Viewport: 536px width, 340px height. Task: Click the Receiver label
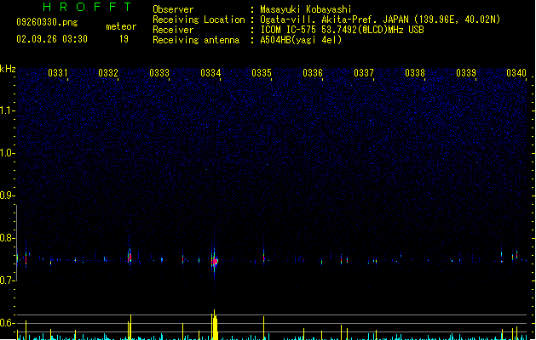pos(173,30)
